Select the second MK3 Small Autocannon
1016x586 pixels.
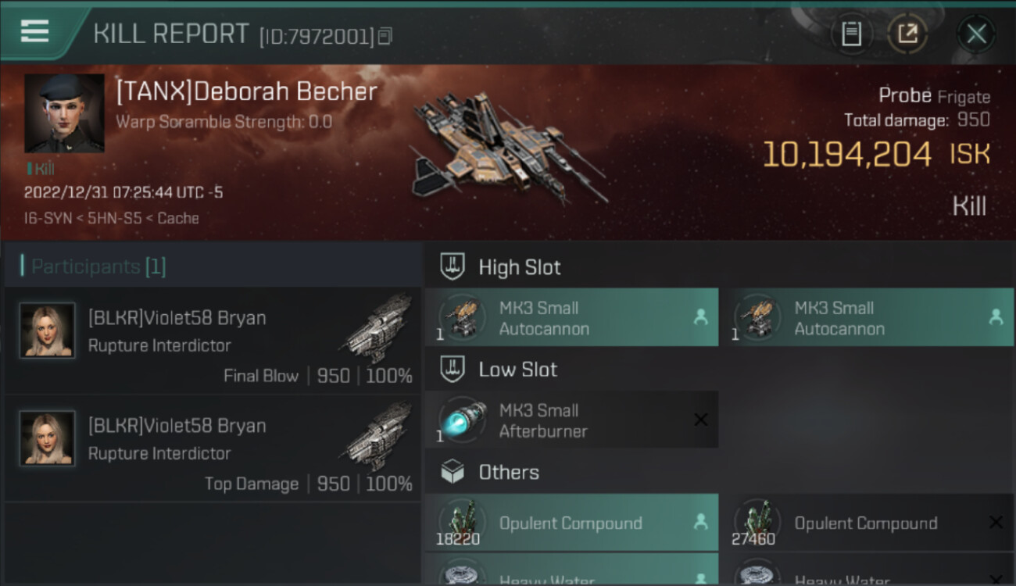pyautogui.click(x=867, y=318)
